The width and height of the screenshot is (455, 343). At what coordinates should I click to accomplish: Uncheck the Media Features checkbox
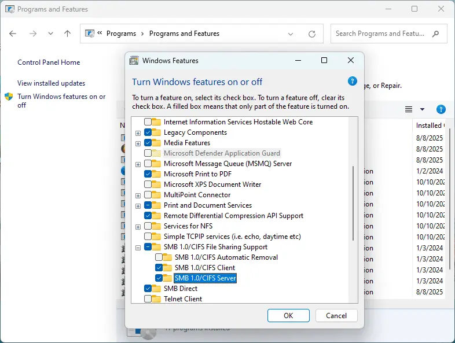point(148,143)
